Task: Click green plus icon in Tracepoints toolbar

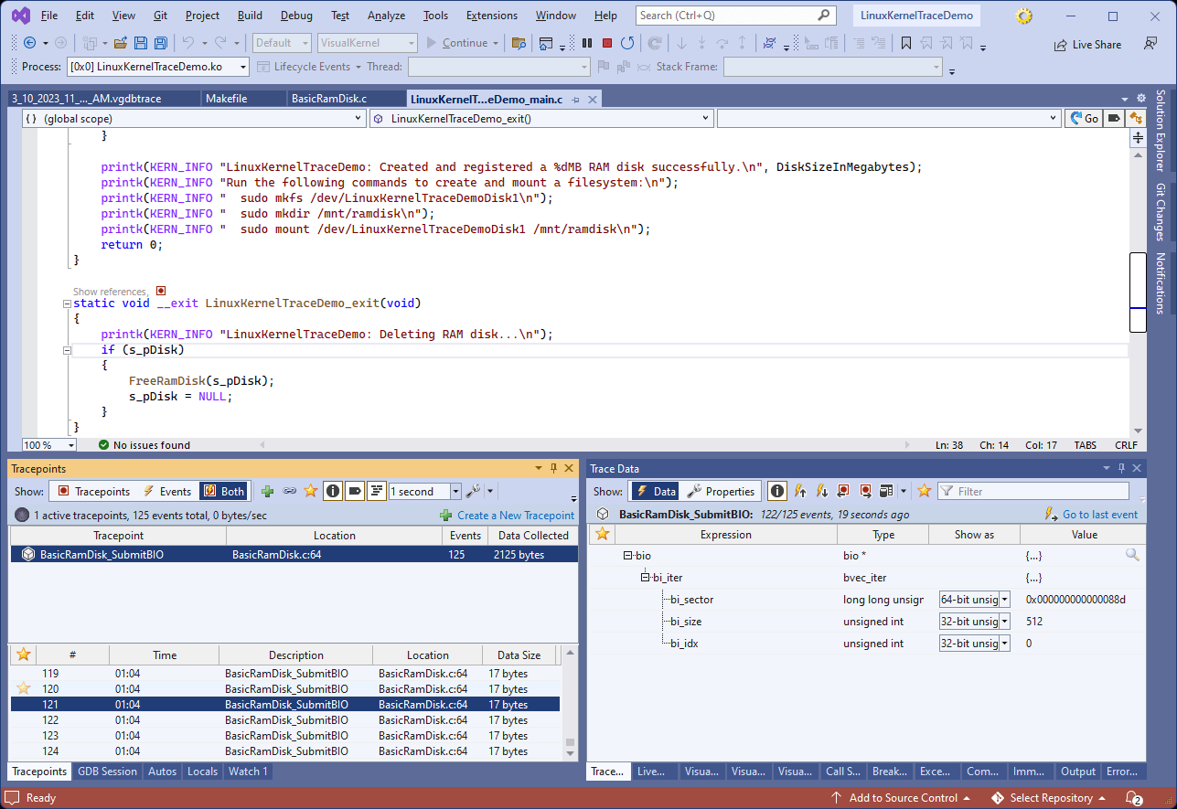Action: point(268,491)
